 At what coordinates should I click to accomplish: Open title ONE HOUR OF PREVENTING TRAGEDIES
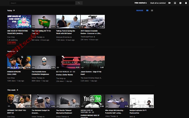coord(17,32)
